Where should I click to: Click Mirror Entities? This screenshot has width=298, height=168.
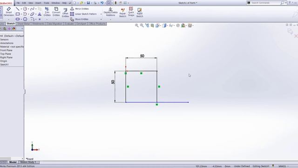pos(80,9)
